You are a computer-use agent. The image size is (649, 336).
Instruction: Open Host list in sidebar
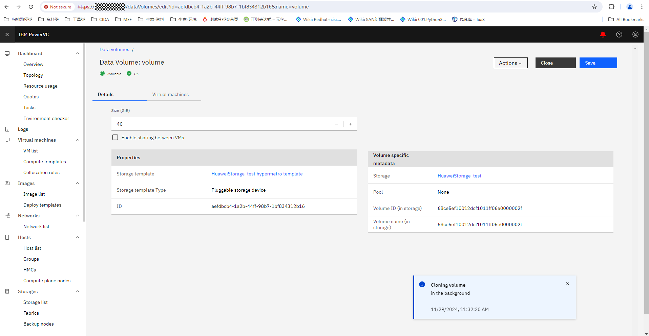point(32,248)
